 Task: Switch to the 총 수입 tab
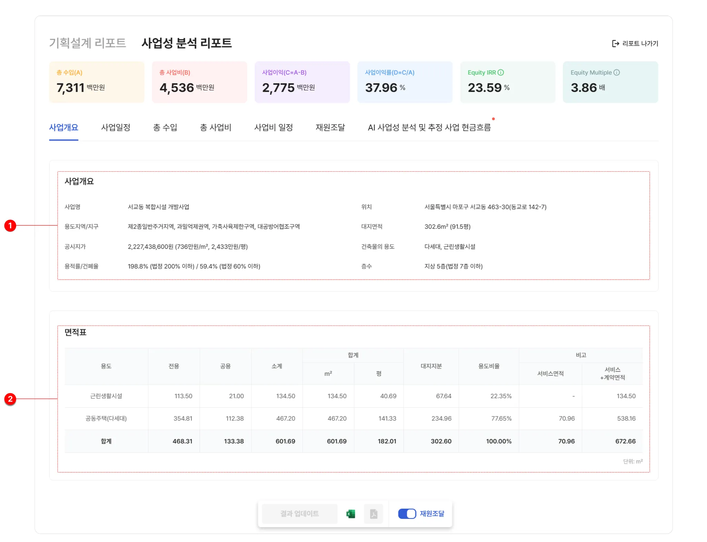click(x=165, y=128)
